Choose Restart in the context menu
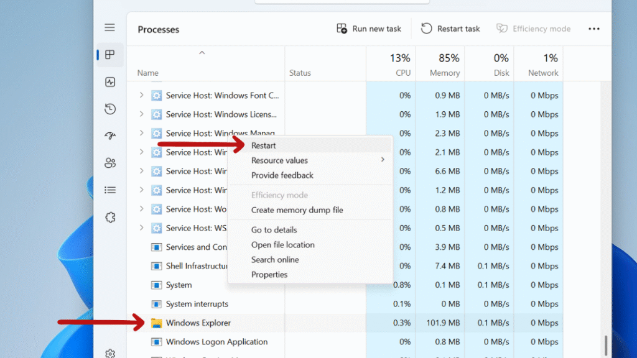The width and height of the screenshot is (637, 358). 310,145
